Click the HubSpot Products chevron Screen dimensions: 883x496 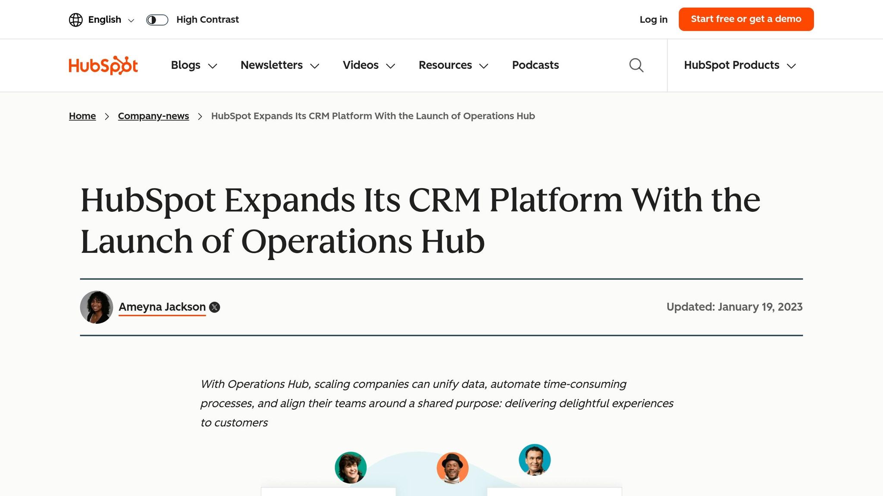tap(792, 66)
